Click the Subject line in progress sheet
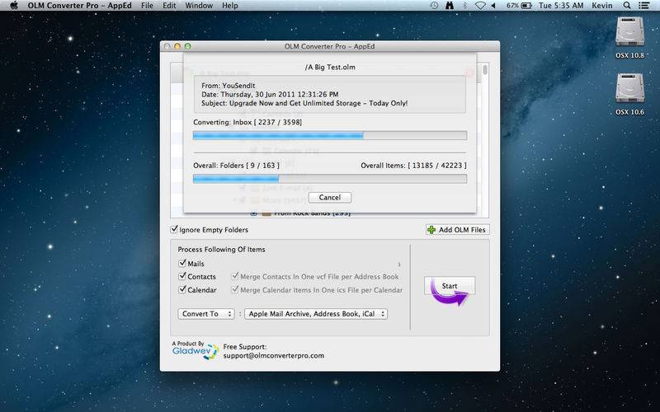This screenshot has height=412, width=660. [x=304, y=103]
